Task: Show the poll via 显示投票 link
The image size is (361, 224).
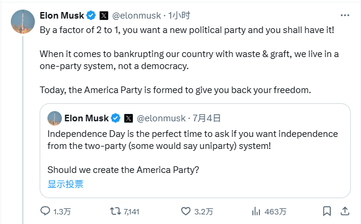Action: (x=65, y=184)
